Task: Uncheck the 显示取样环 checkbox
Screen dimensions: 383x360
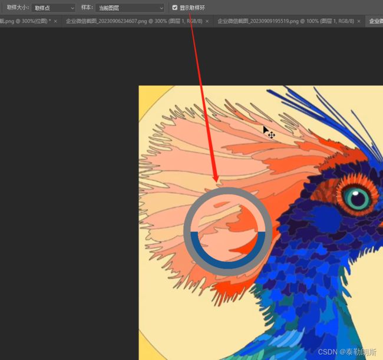Action: pos(174,8)
